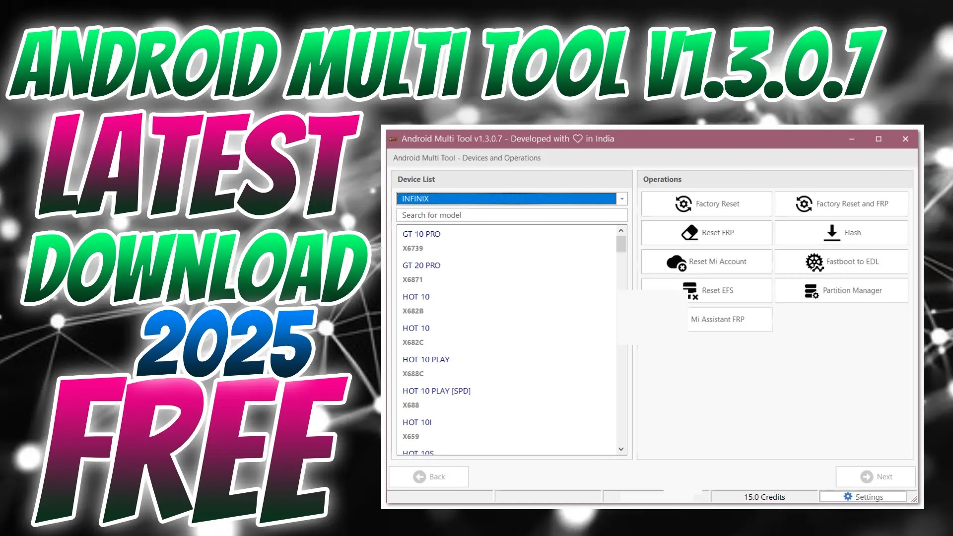Click the Fastboot to EDL gear icon
The height and width of the screenshot is (536, 953).
coord(814,262)
